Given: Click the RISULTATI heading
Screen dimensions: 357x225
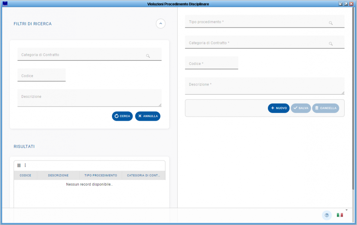Looking at the screenshot, I should click(24, 147).
